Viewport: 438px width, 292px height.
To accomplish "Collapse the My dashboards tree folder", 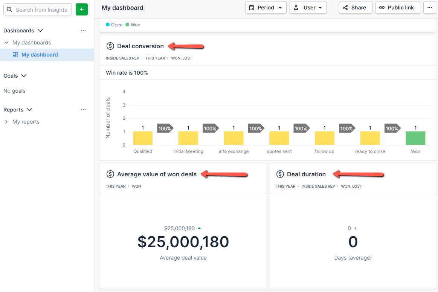I will 6,43.
